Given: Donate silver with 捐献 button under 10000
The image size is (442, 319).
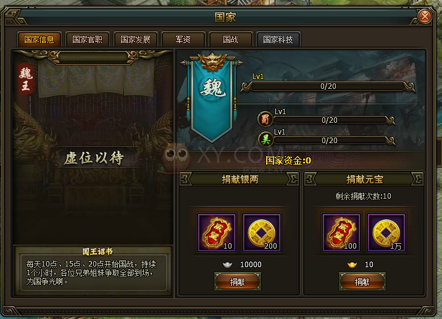Looking at the screenshot, I should 237,281.
